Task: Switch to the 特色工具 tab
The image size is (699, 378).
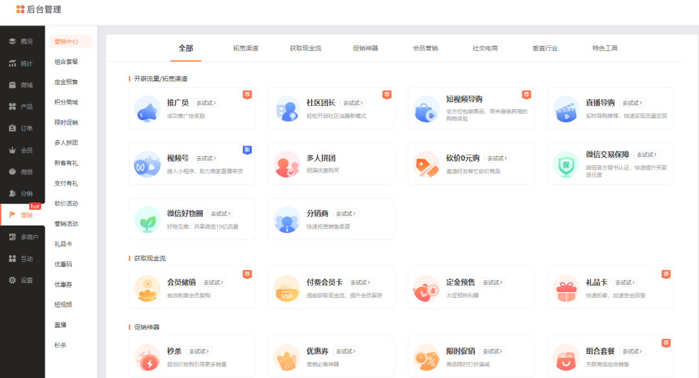Action: (605, 48)
